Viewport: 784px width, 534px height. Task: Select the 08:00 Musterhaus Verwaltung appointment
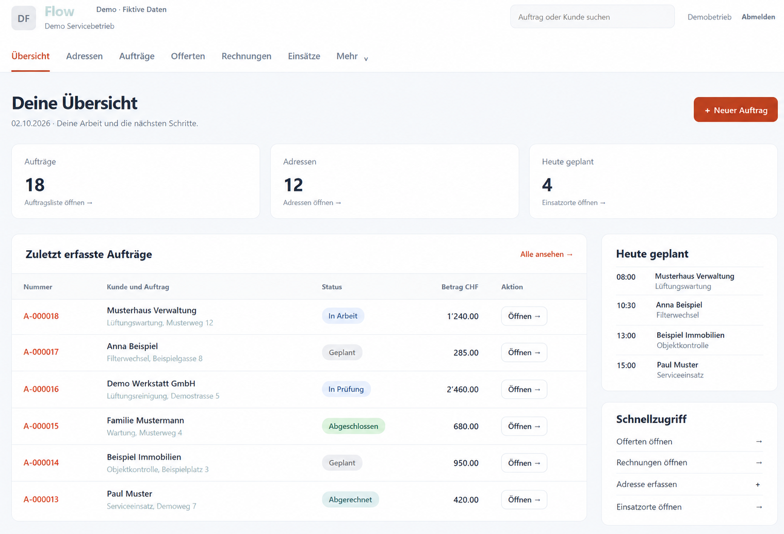pyautogui.click(x=690, y=281)
